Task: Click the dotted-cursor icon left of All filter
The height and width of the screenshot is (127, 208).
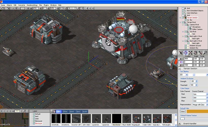Action: [53, 112]
